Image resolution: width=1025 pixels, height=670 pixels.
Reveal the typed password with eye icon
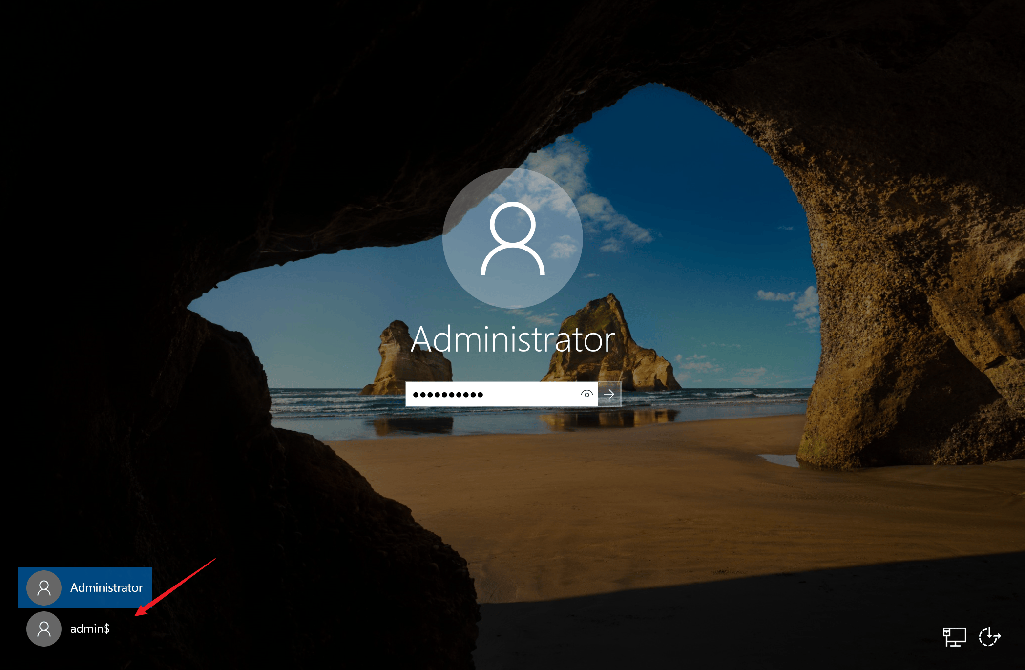[x=586, y=394]
